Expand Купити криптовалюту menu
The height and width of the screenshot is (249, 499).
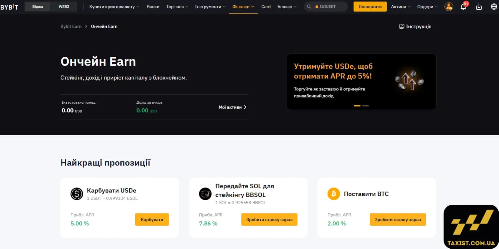tap(114, 7)
